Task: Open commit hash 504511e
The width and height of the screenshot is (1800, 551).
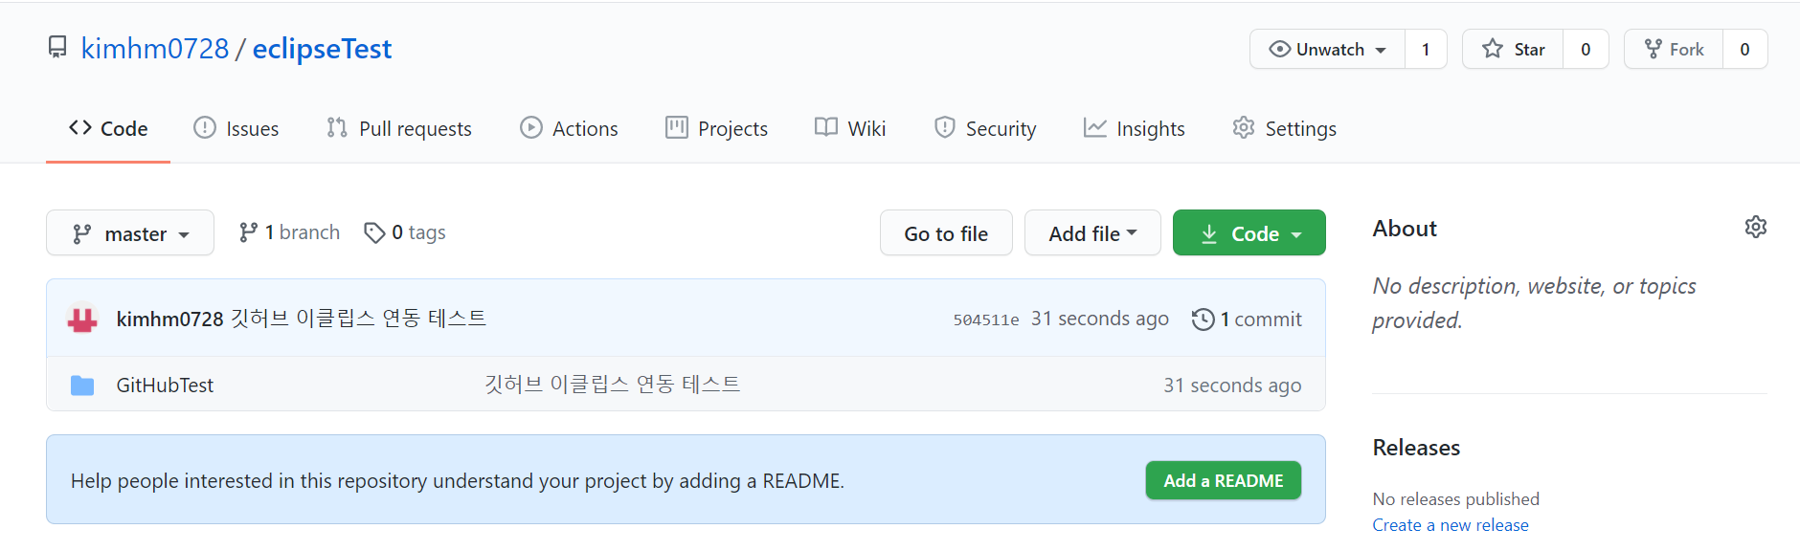Action: click(x=986, y=320)
